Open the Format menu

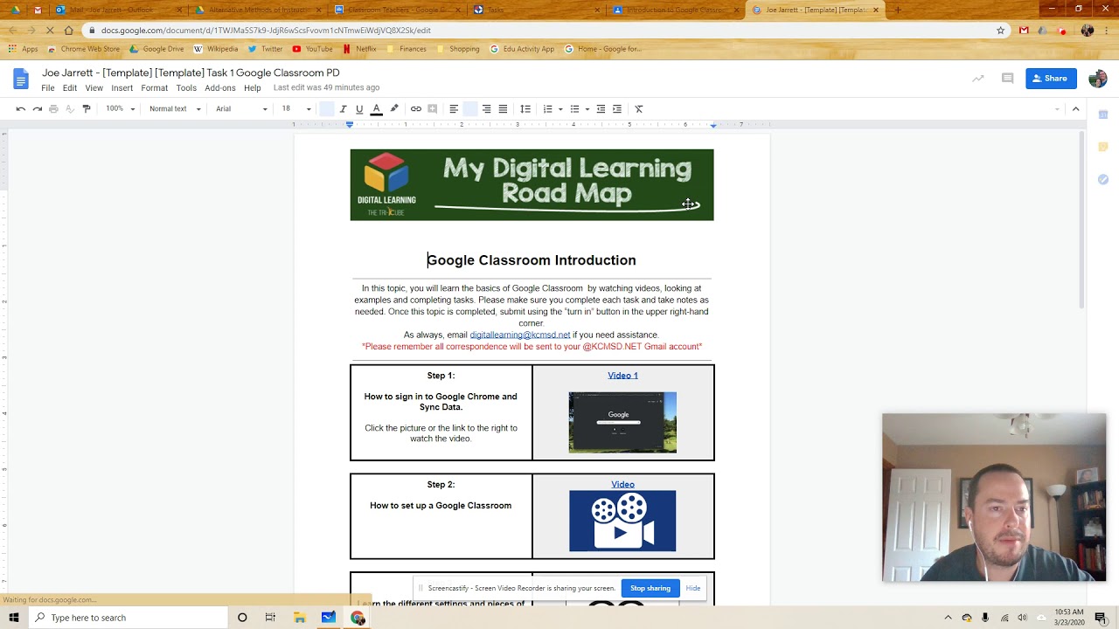[x=154, y=88]
